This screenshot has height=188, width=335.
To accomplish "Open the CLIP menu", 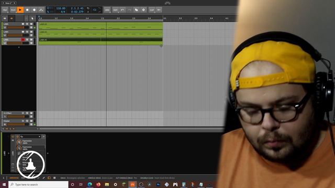I will tap(152, 10).
